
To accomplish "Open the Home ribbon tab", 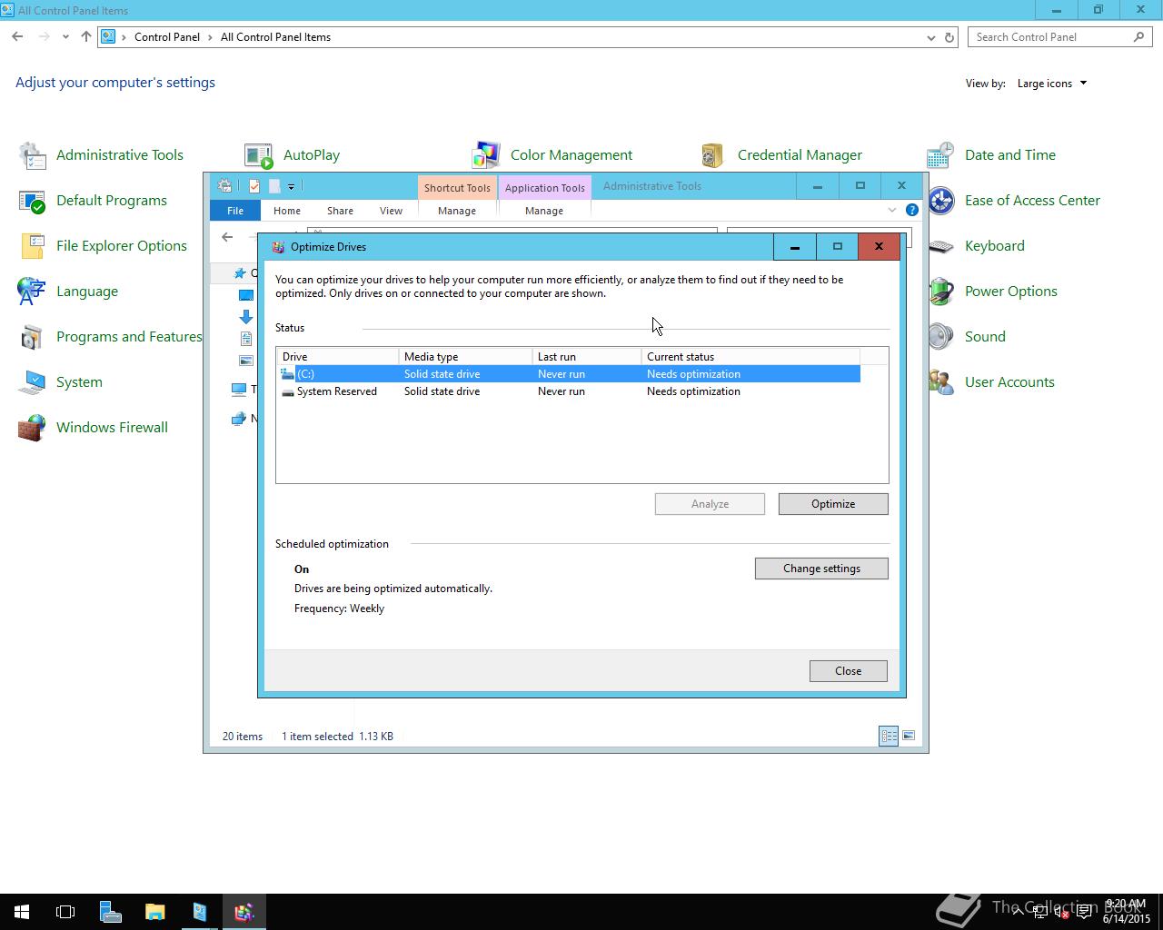I will point(287,210).
